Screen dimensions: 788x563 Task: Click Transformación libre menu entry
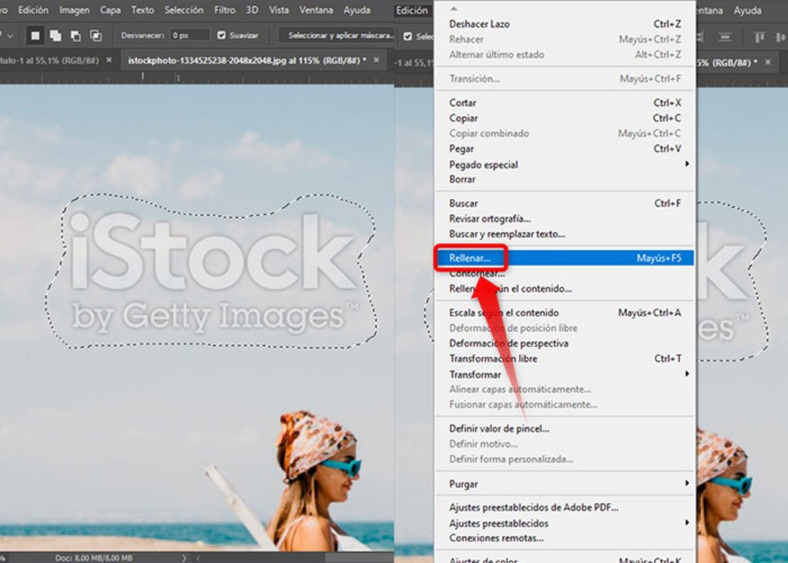click(492, 359)
